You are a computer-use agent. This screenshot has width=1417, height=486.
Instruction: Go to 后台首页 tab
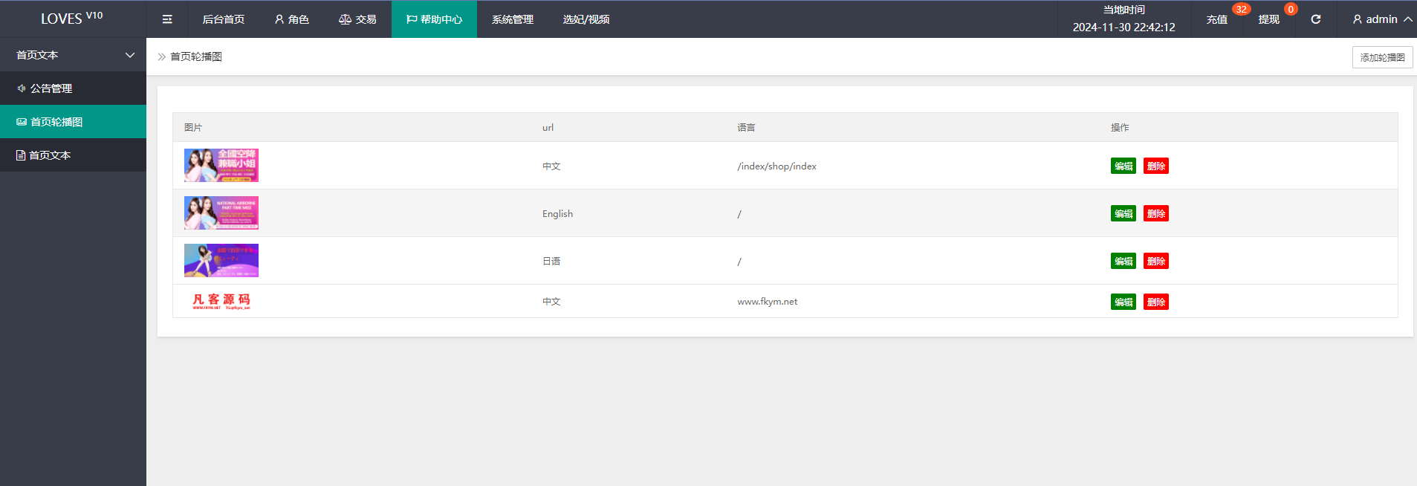[223, 19]
